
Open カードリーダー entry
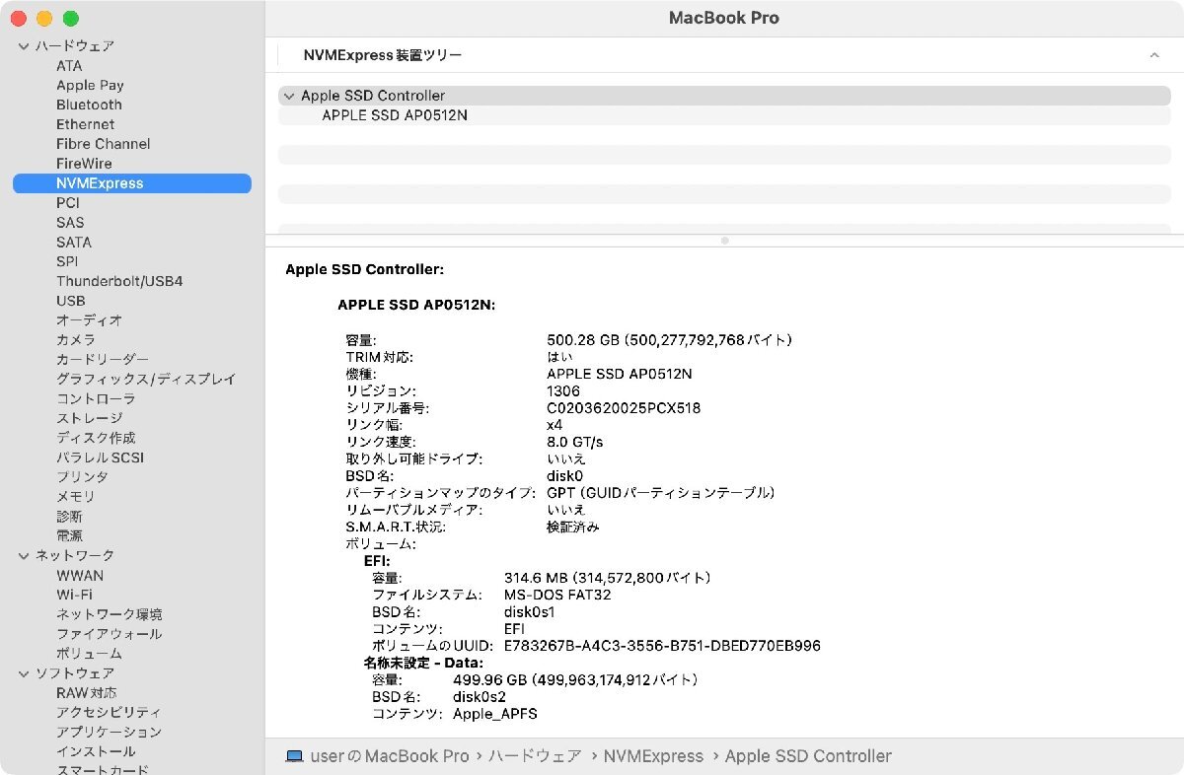point(103,360)
